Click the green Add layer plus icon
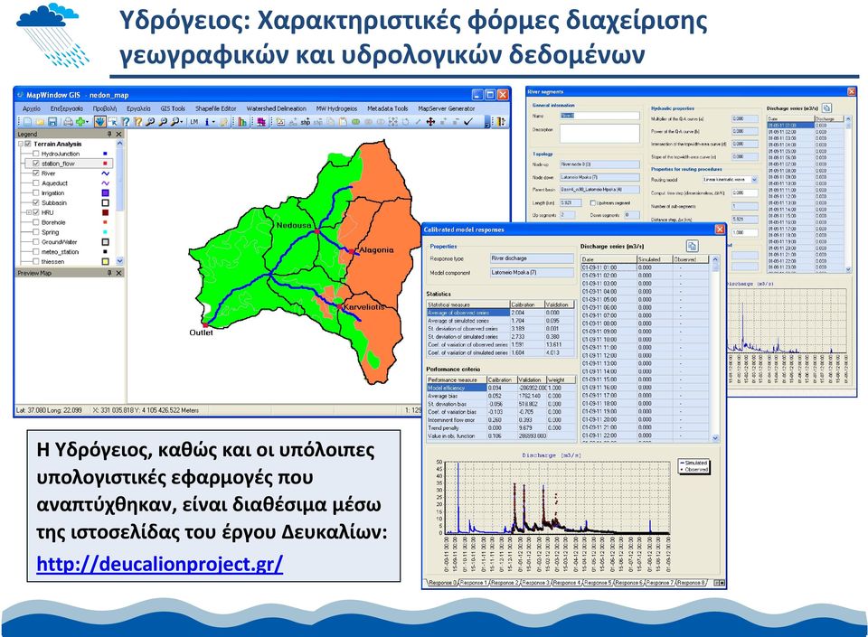The image size is (868, 637). [x=80, y=122]
